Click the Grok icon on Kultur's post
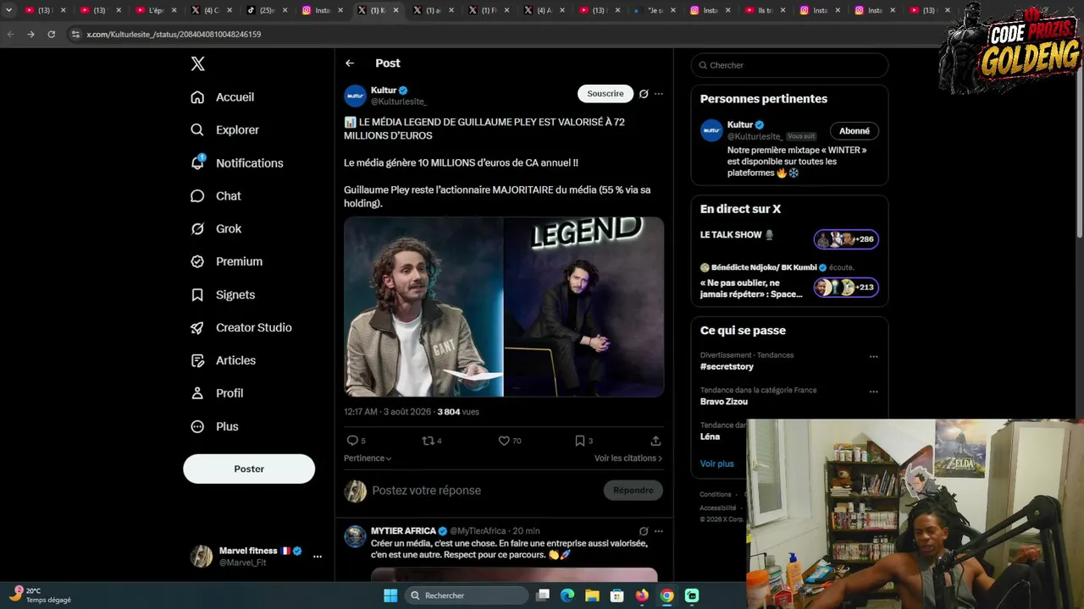 [x=644, y=94]
